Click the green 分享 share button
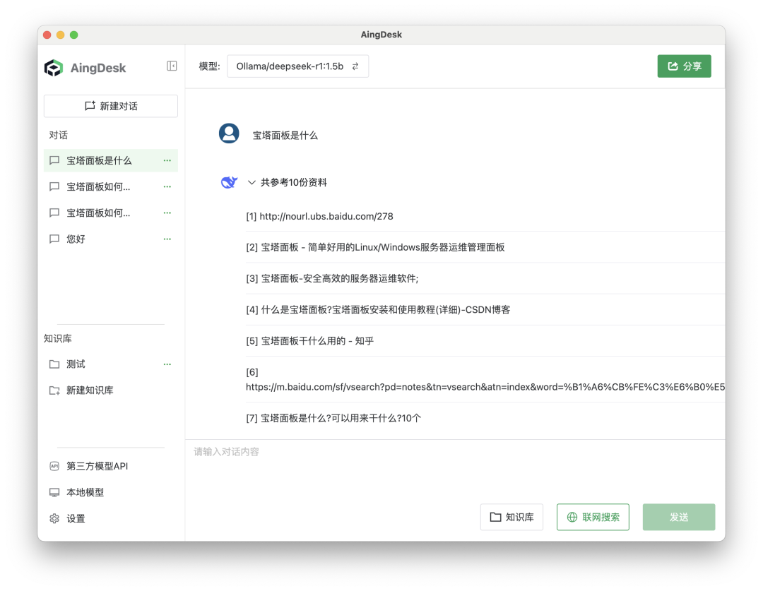This screenshot has width=763, height=591. pyautogui.click(x=684, y=66)
